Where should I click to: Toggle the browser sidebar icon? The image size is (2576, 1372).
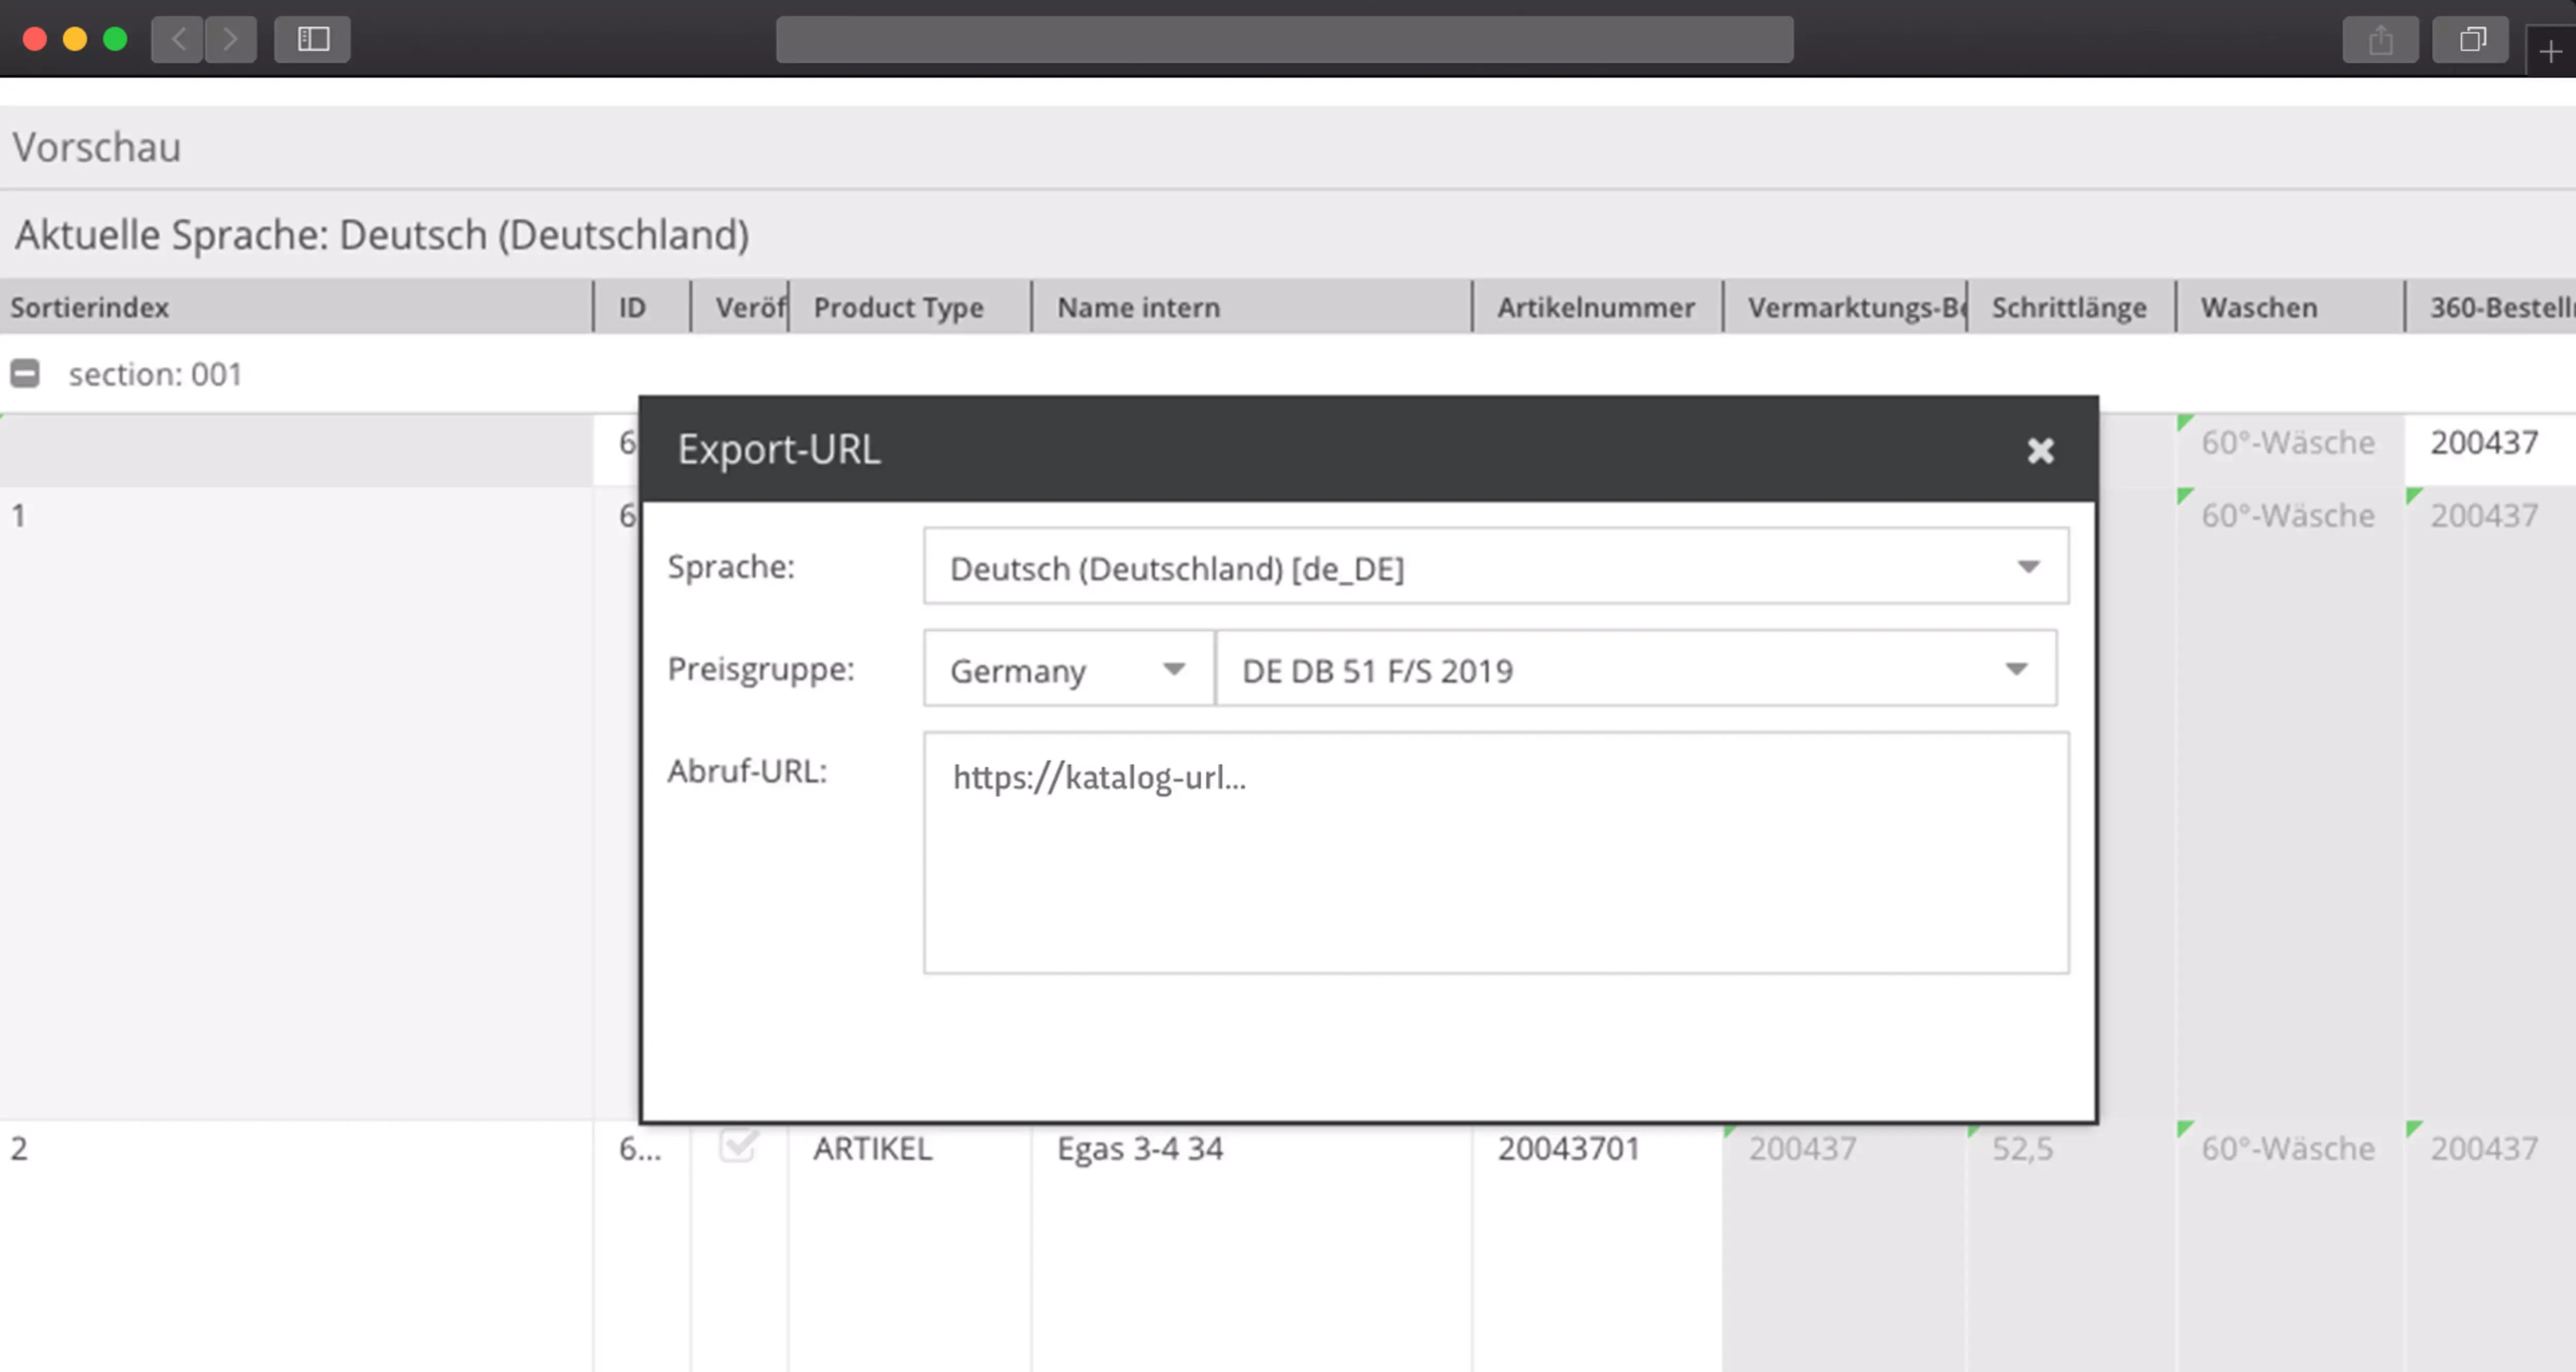point(312,40)
